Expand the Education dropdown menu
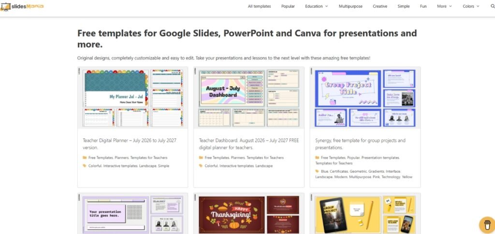495x234 pixels. [316, 6]
